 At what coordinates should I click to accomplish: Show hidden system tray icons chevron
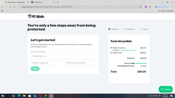tap(148, 96)
